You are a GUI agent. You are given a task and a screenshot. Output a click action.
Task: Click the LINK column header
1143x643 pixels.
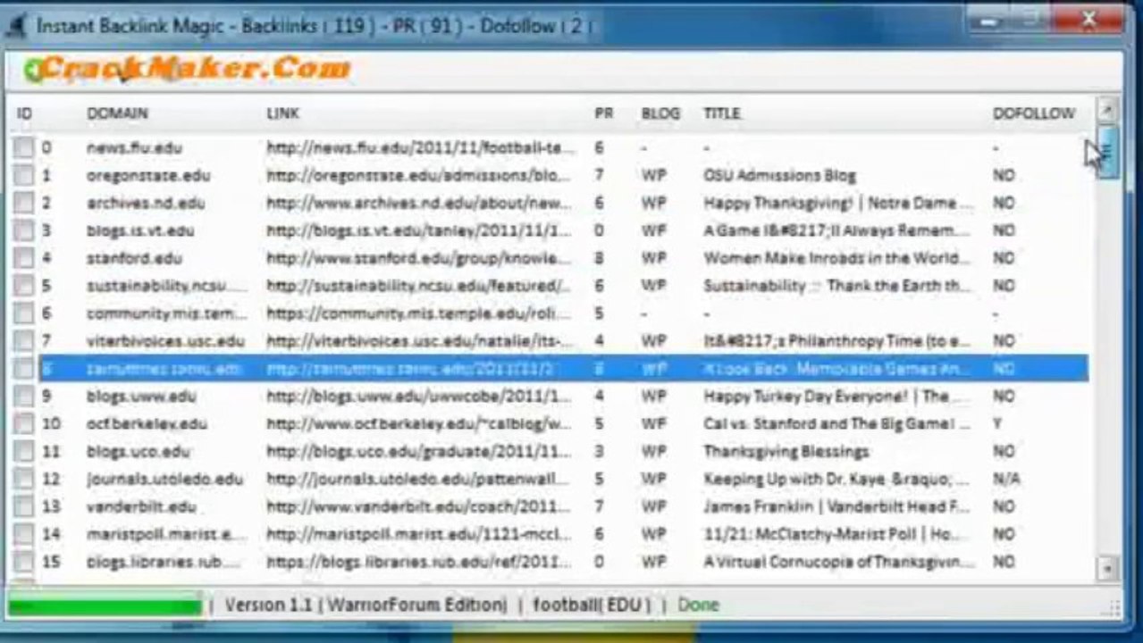[282, 113]
